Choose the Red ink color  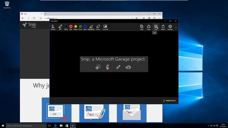click(x=71, y=27)
